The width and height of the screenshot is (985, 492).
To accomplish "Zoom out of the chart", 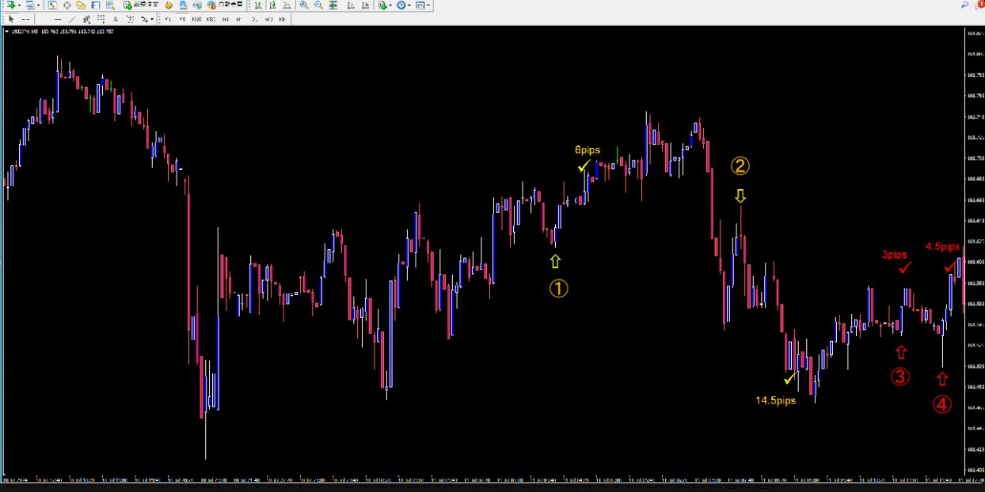I will pyautogui.click(x=318, y=5).
